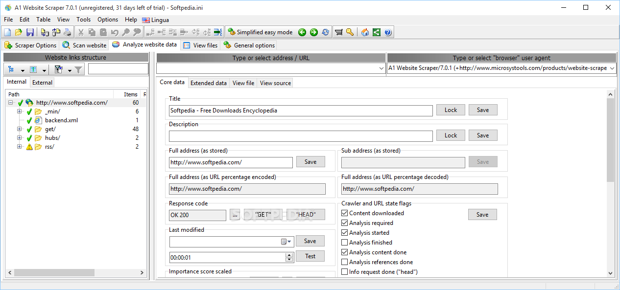Open the browser user agent dropdown
Image resolution: width=620 pixels, height=290 pixels.
coord(612,68)
